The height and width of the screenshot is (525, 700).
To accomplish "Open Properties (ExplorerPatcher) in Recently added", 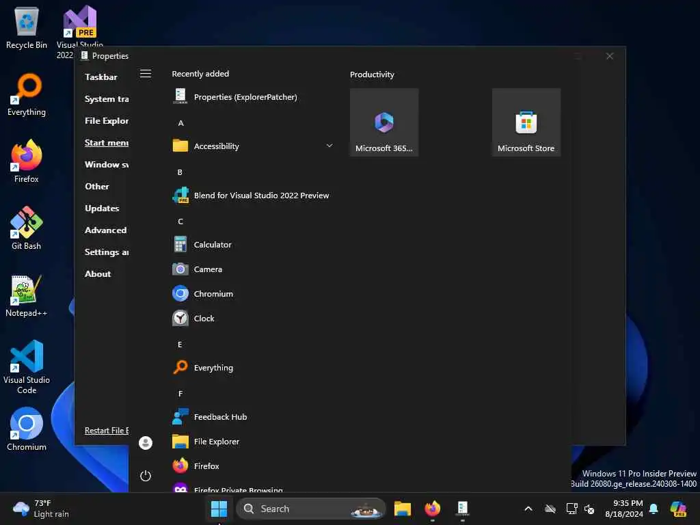I will click(x=252, y=97).
